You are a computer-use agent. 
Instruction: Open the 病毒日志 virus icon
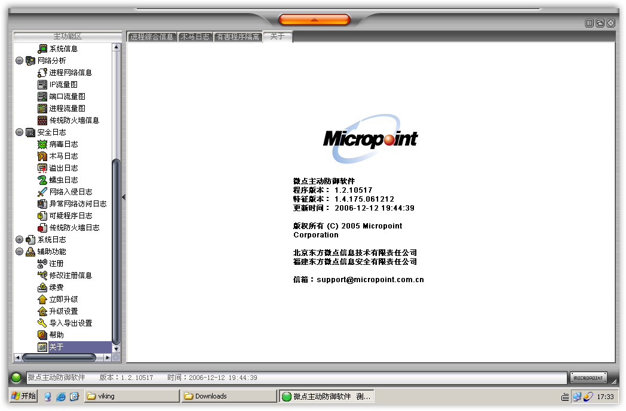42,144
